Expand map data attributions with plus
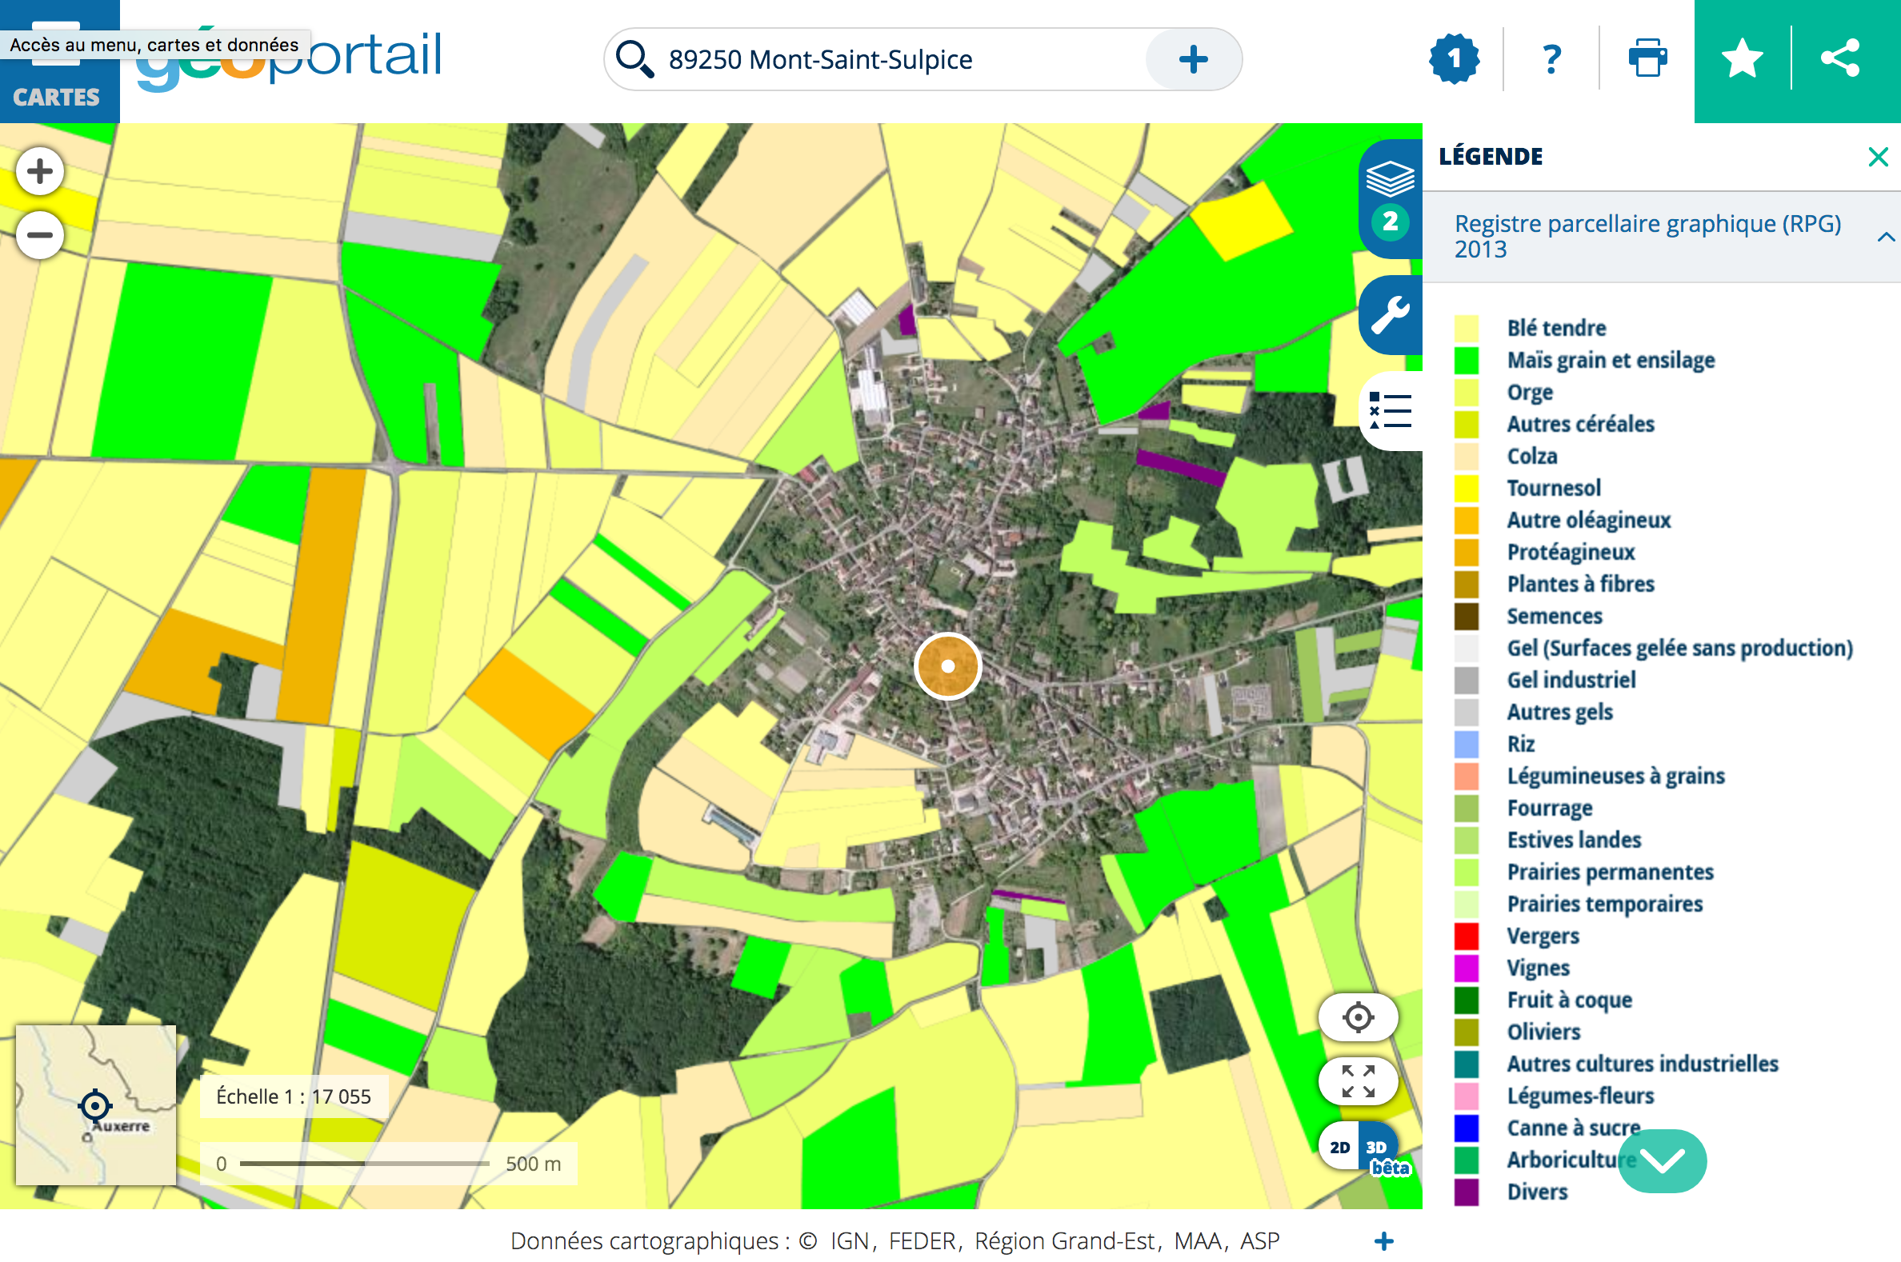 pos(1383,1241)
